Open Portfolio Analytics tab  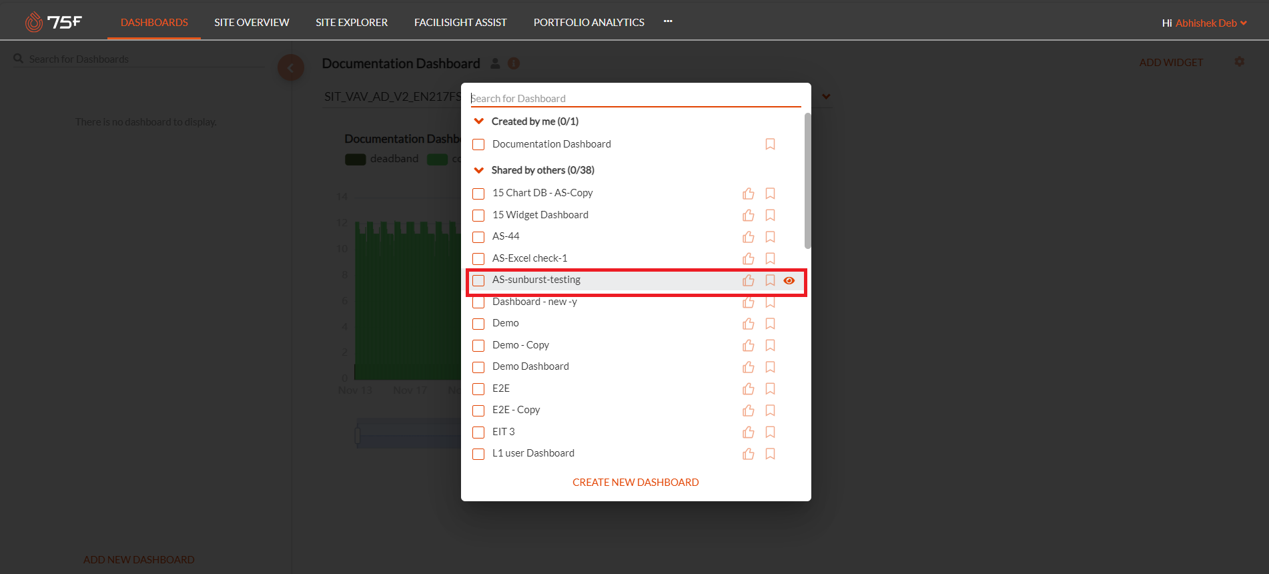point(589,22)
